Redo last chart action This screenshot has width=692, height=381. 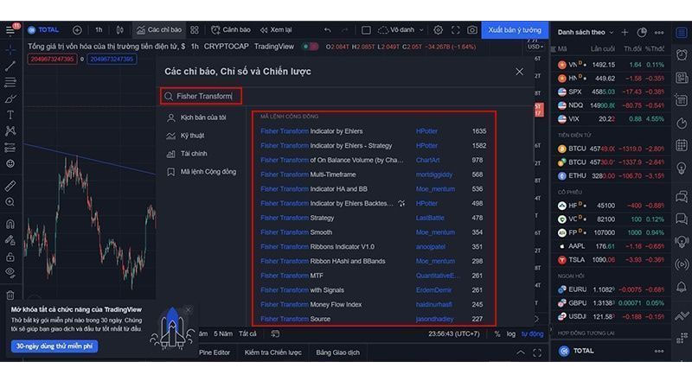point(344,30)
